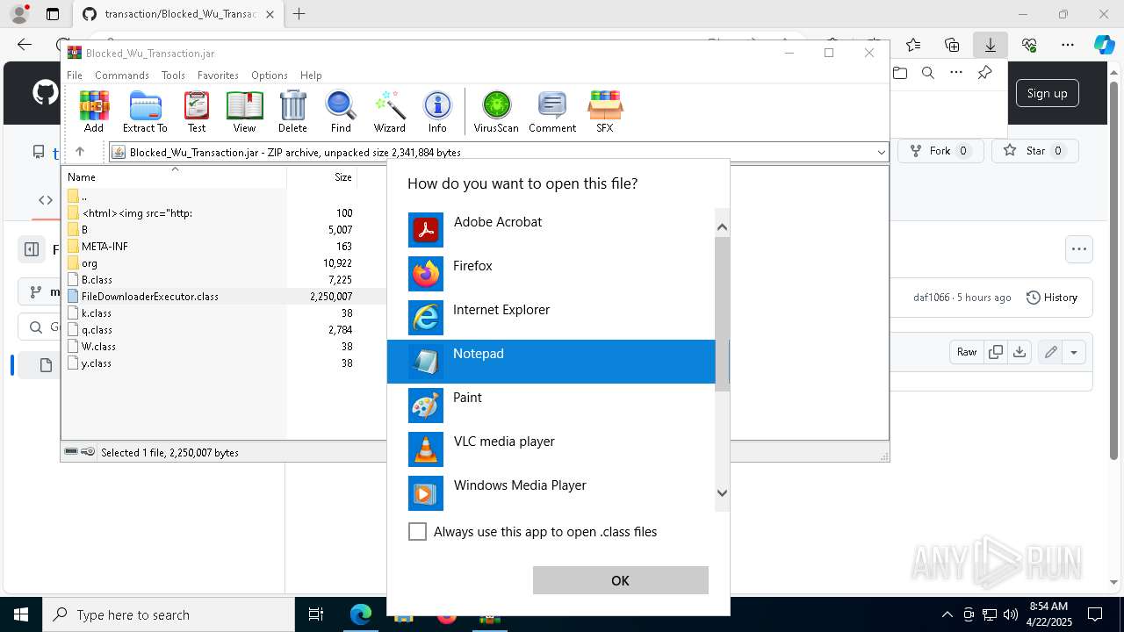Select Windows Media Player
Screen dimensions: 1124x632
[551, 493]
